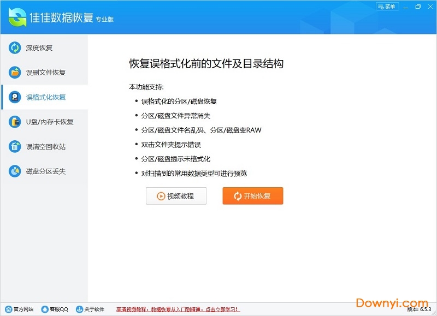Maximize the data recovery window
The width and height of the screenshot is (437, 316).
418,7
